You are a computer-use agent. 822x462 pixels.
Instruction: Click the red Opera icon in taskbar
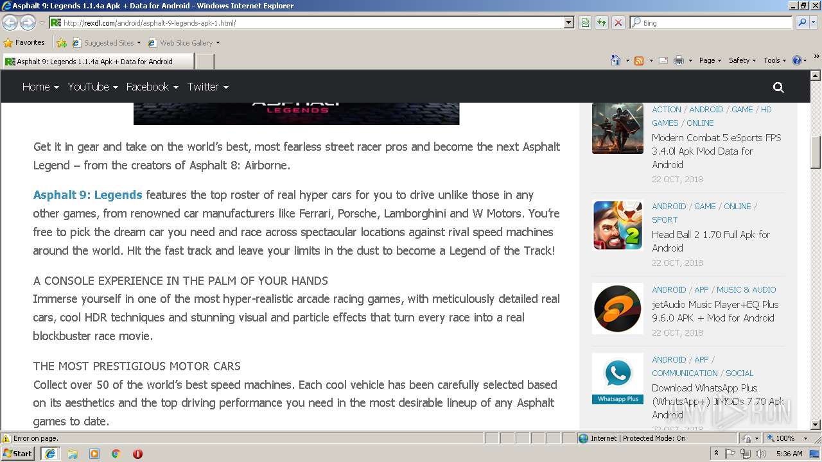coord(137,454)
